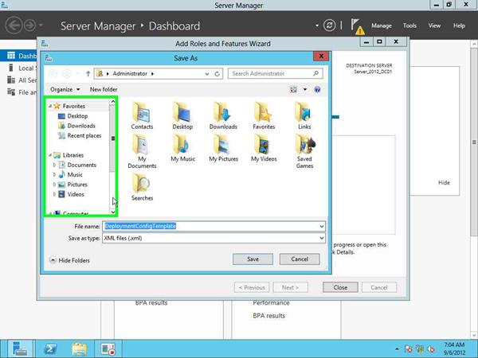
Task: Open File Explorer from the taskbar
Action: coord(80,349)
